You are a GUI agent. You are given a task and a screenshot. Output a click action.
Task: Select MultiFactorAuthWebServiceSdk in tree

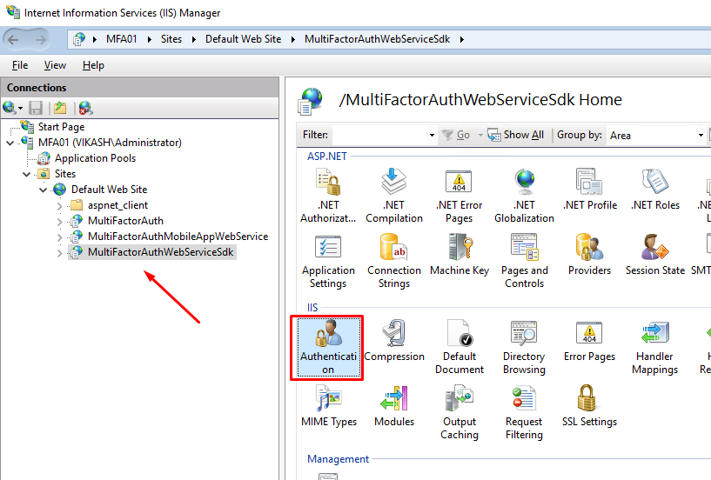[160, 252]
